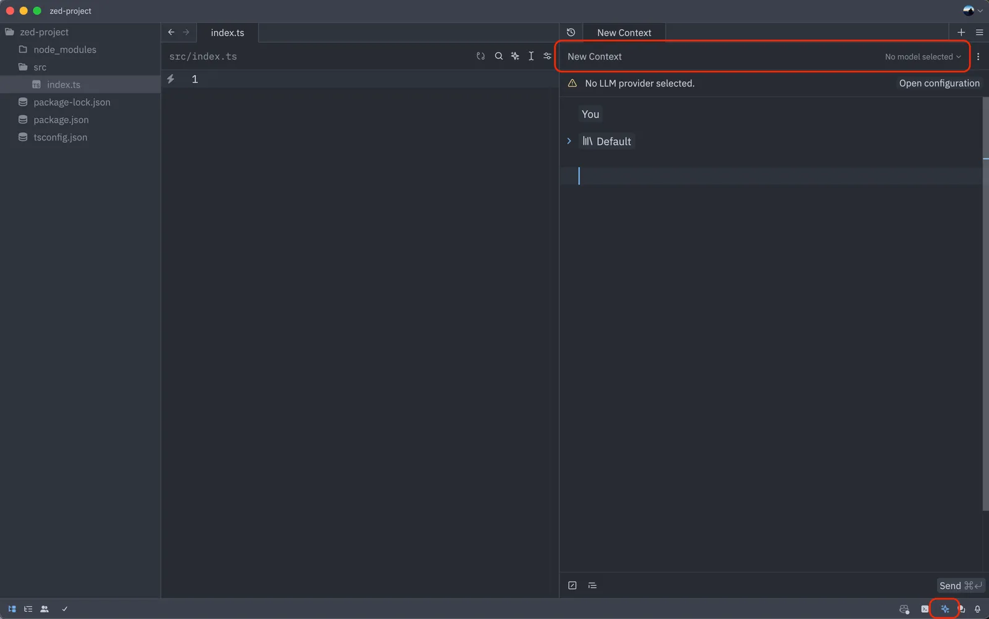Open the Chat panel icon
This screenshot has height=619, width=989.
point(962,609)
